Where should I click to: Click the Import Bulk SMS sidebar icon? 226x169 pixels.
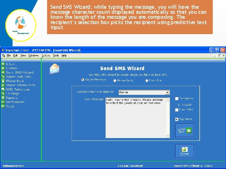(x=3, y=77)
